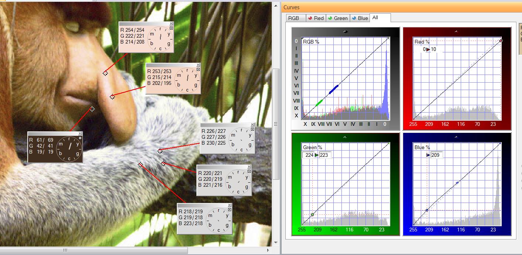Expand the R 253/253 readout using its square button
The width and height of the screenshot is (522, 255).
pyautogui.click(x=198, y=69)
